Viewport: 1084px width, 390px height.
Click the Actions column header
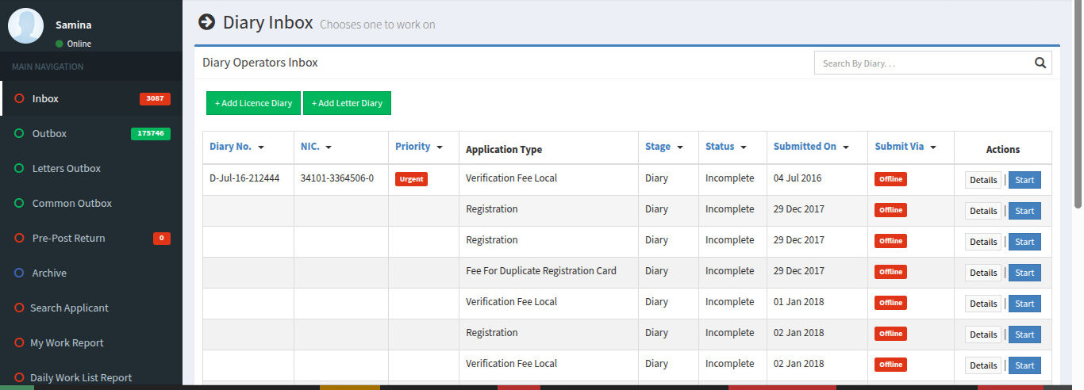pos(1003,149)
